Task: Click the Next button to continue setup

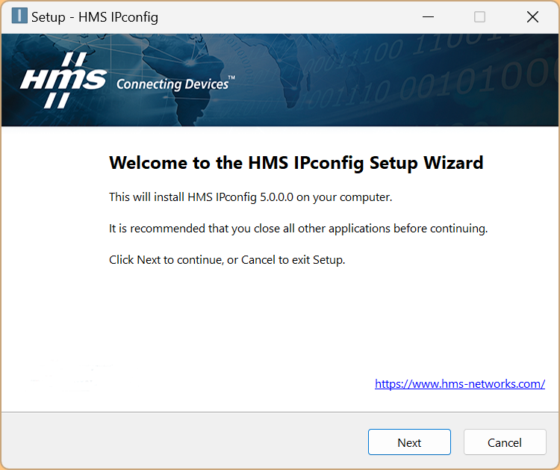Action: coord(409,442)
